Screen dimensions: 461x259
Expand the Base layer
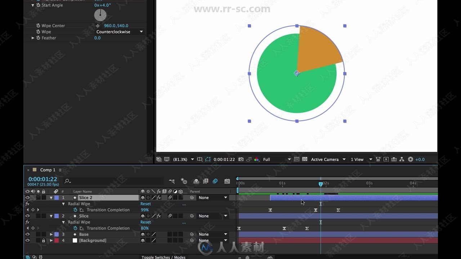coord(51,234)
